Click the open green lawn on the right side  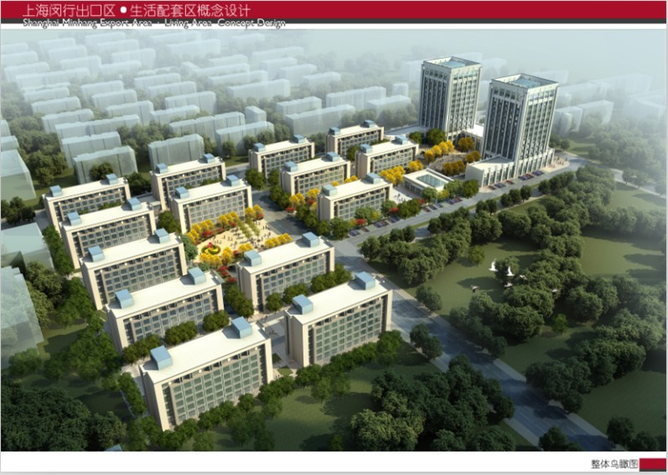click(x=620, y=251)
